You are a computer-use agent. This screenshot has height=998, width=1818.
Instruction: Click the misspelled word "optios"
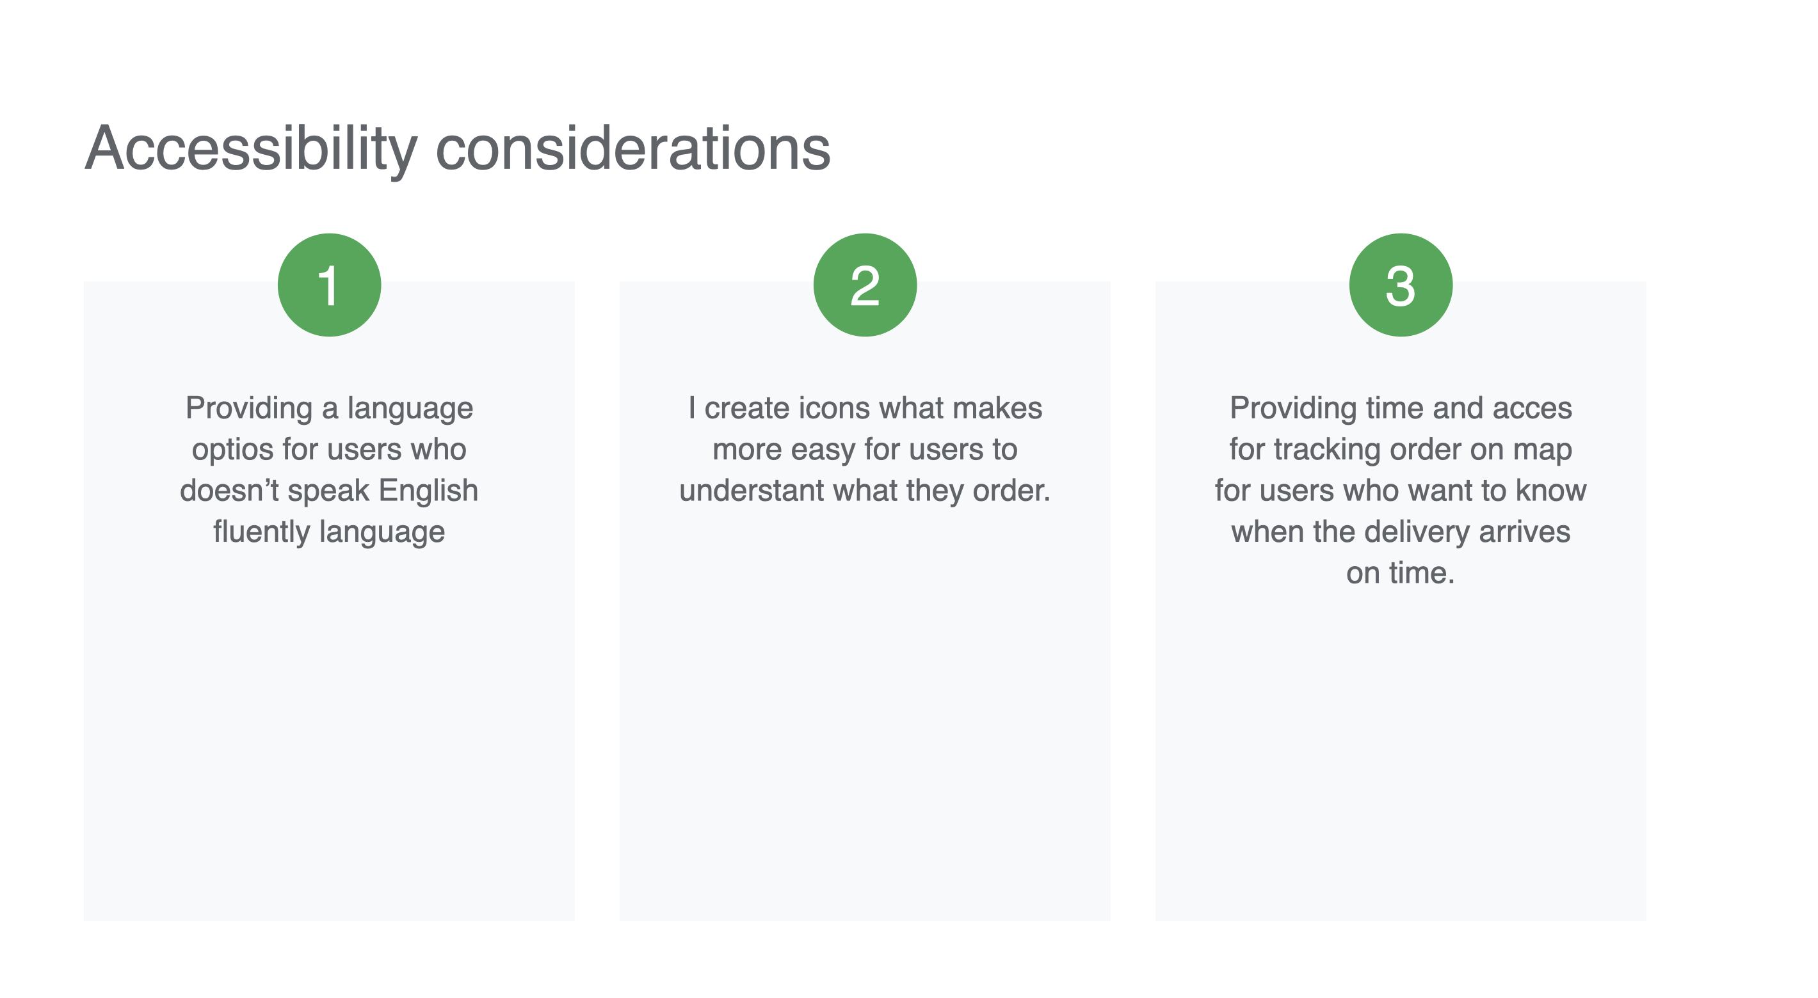(232, 450)
